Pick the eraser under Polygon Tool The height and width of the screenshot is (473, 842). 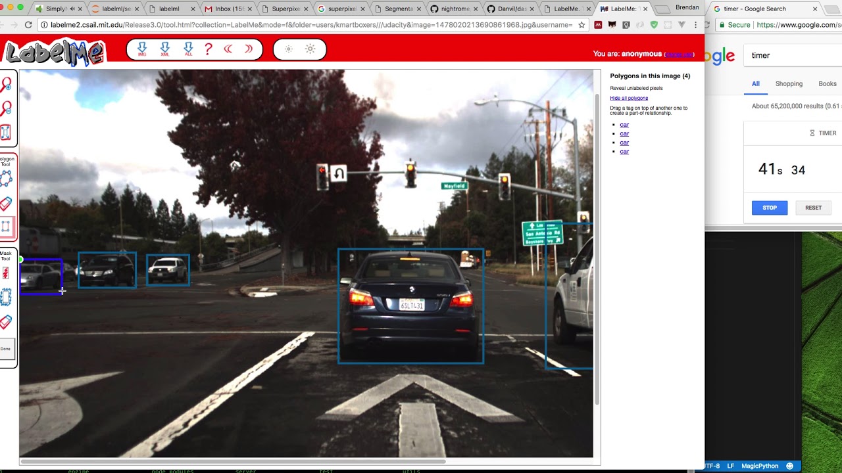(x=6, y=203)
